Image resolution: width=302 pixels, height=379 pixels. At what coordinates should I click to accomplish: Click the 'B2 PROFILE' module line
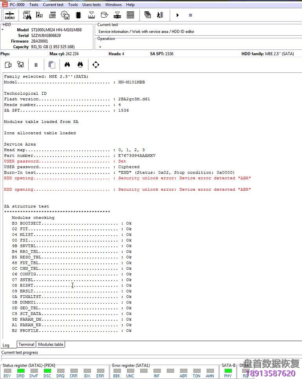(72, 331)
